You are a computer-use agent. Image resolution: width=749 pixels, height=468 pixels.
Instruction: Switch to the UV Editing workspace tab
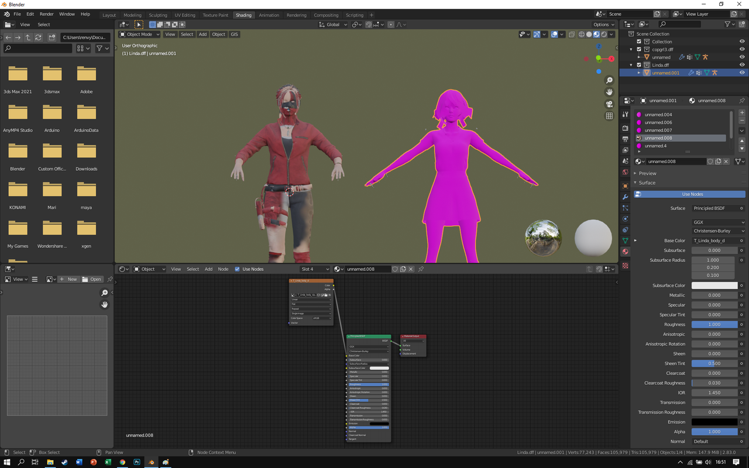[x=185, y=15]
